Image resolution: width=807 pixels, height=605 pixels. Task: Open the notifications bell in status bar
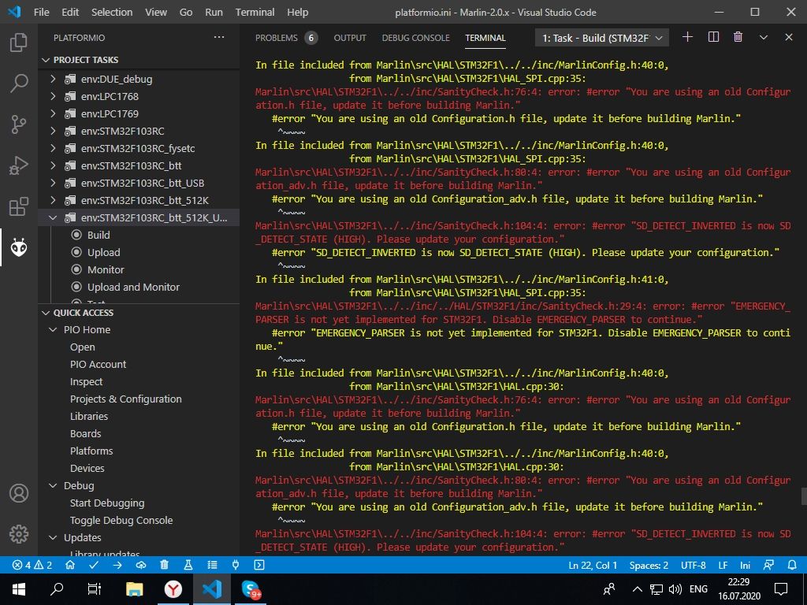coord(793,565)
